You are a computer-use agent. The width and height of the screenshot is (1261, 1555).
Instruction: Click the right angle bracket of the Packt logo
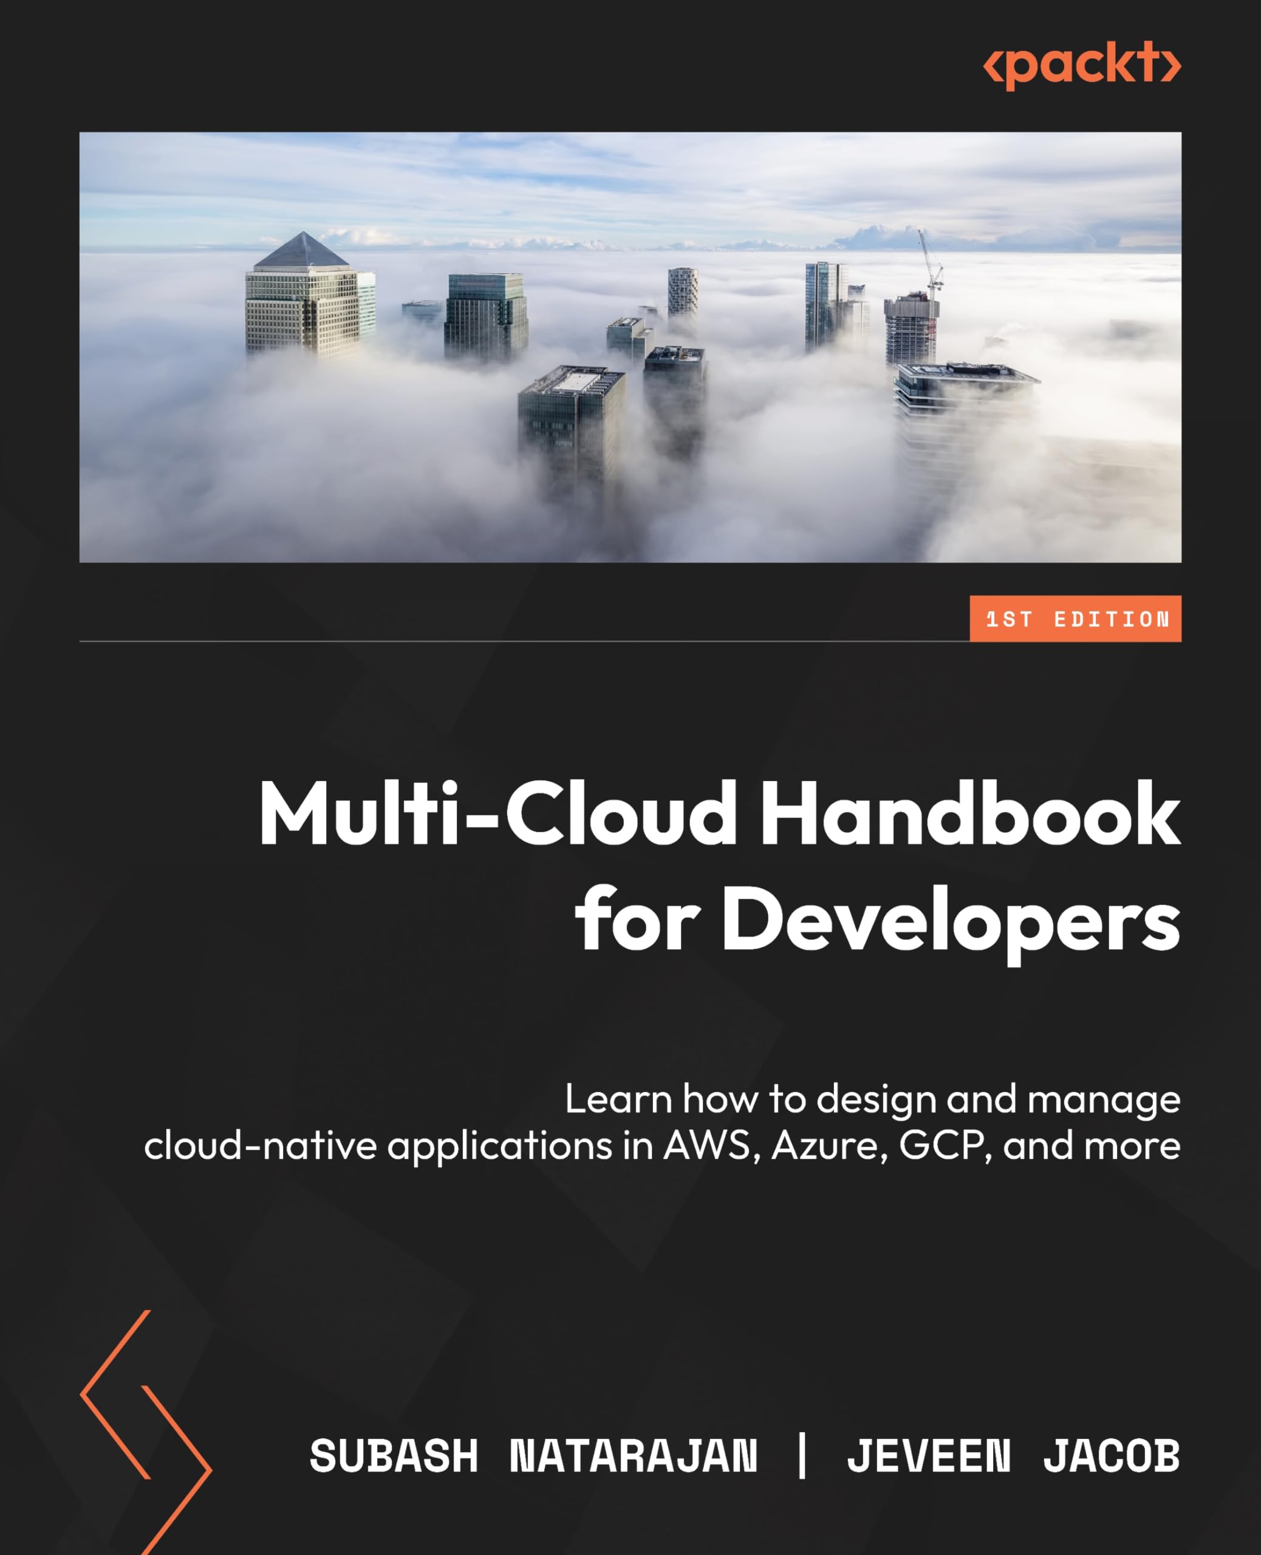tap(1171, 67)
